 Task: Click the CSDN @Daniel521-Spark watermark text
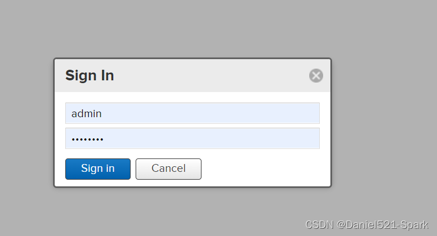(x=367, y=225)
